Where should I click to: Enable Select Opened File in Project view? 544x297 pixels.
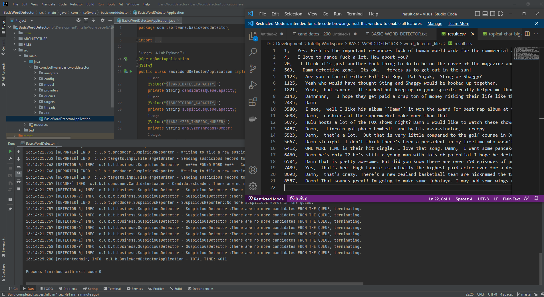tap(79, 20)
